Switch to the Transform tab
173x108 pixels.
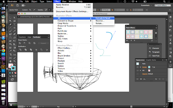pos(22,37)
